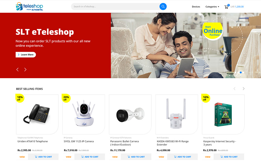261x162 pixels.
Task: Go to previous hero banner slide
Action: (x=17, y=70)
